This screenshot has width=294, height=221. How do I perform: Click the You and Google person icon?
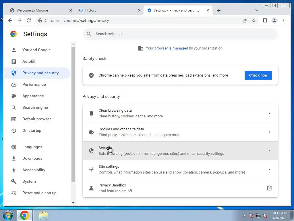14,50
